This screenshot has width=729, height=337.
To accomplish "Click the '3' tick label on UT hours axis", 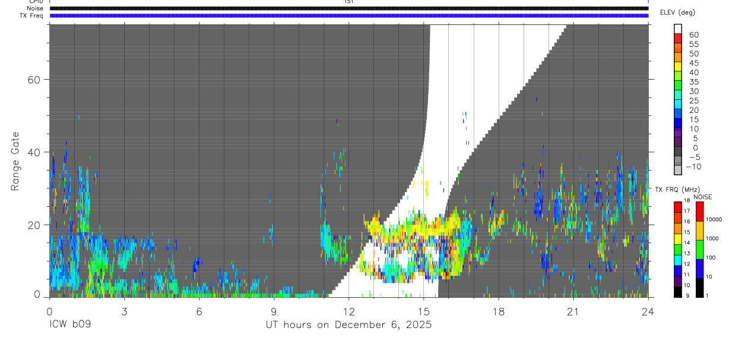I will [124, 311].
